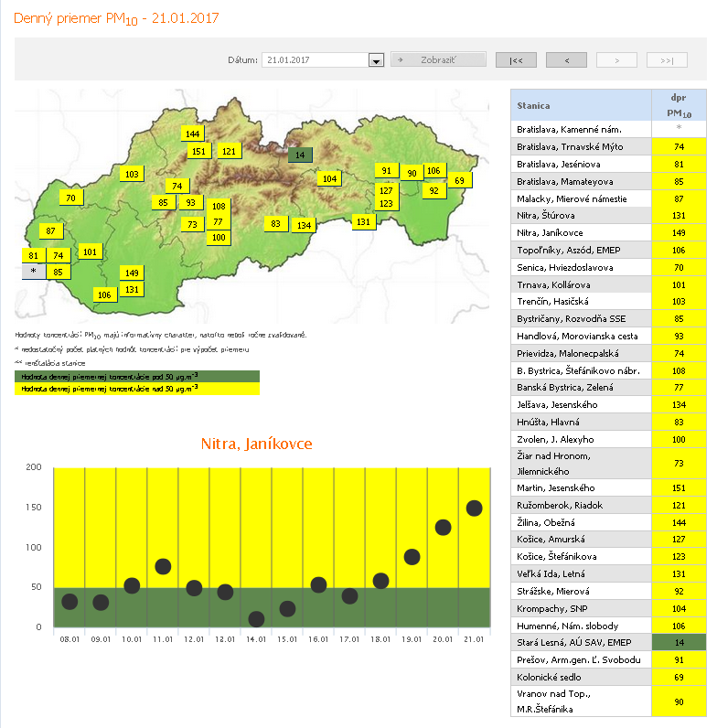Jump to first date with |<< button
The height and width of the screenshot is (728, 717).
click(516, 60)
